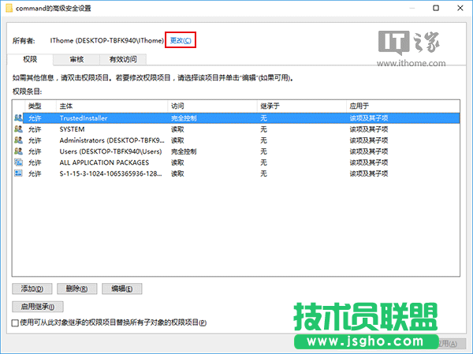Image resolution: width=473 pixels, height=354 pixels.
Task: Select the Administrators (DESKTOP-TBFK9...) entry
Action: pyautogui.click(x=112, y=140)
